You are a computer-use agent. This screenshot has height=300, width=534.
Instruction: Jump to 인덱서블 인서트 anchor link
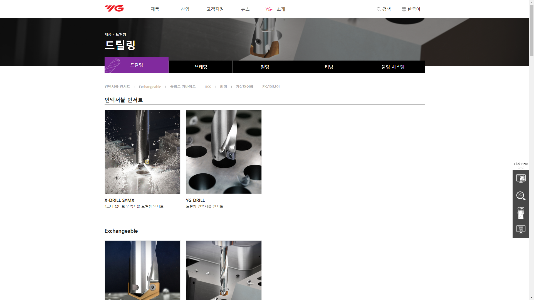tap(117, 87)
